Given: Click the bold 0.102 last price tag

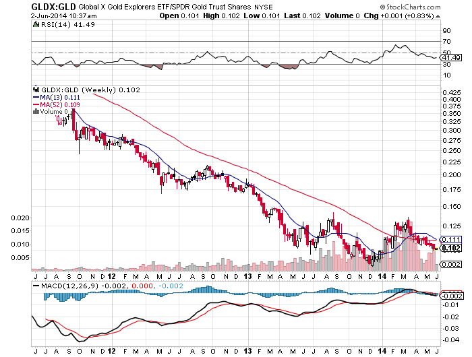Looking at the screenshot, I should click(450, 248).
